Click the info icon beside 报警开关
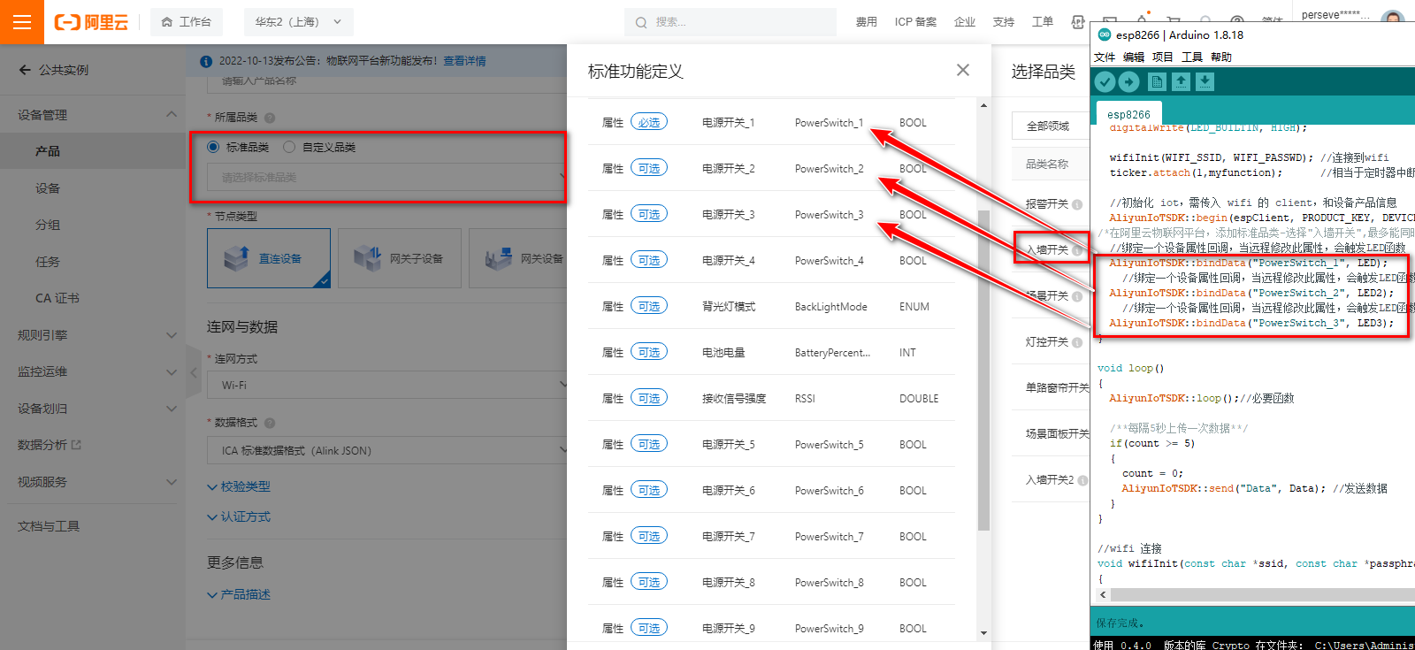The width and height of the screenshot is (1415, 650). coord(1077,204)
